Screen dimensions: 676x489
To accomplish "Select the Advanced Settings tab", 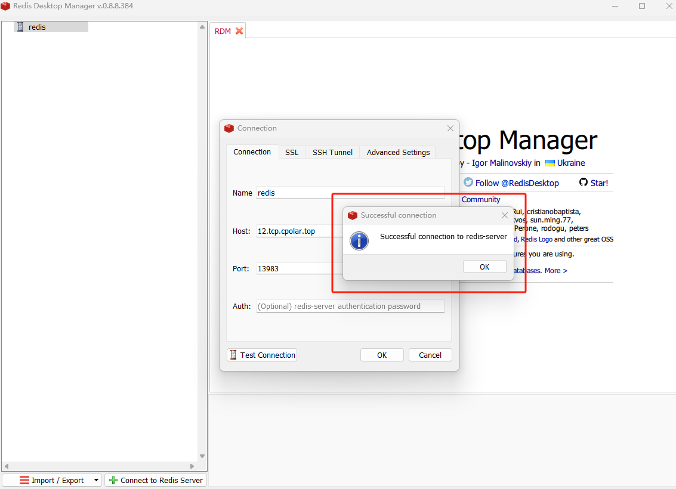I will tap(398, 152).
